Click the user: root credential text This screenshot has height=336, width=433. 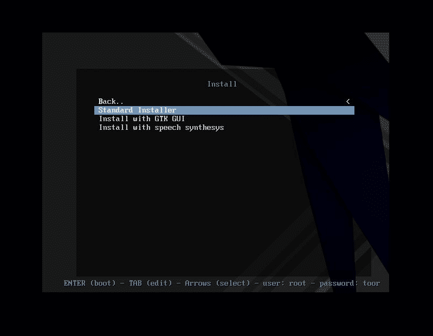click(x=282, y=283)
